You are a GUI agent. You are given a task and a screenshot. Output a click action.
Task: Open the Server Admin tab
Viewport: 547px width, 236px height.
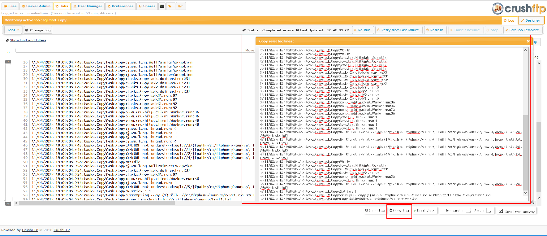tap(36, 6)
